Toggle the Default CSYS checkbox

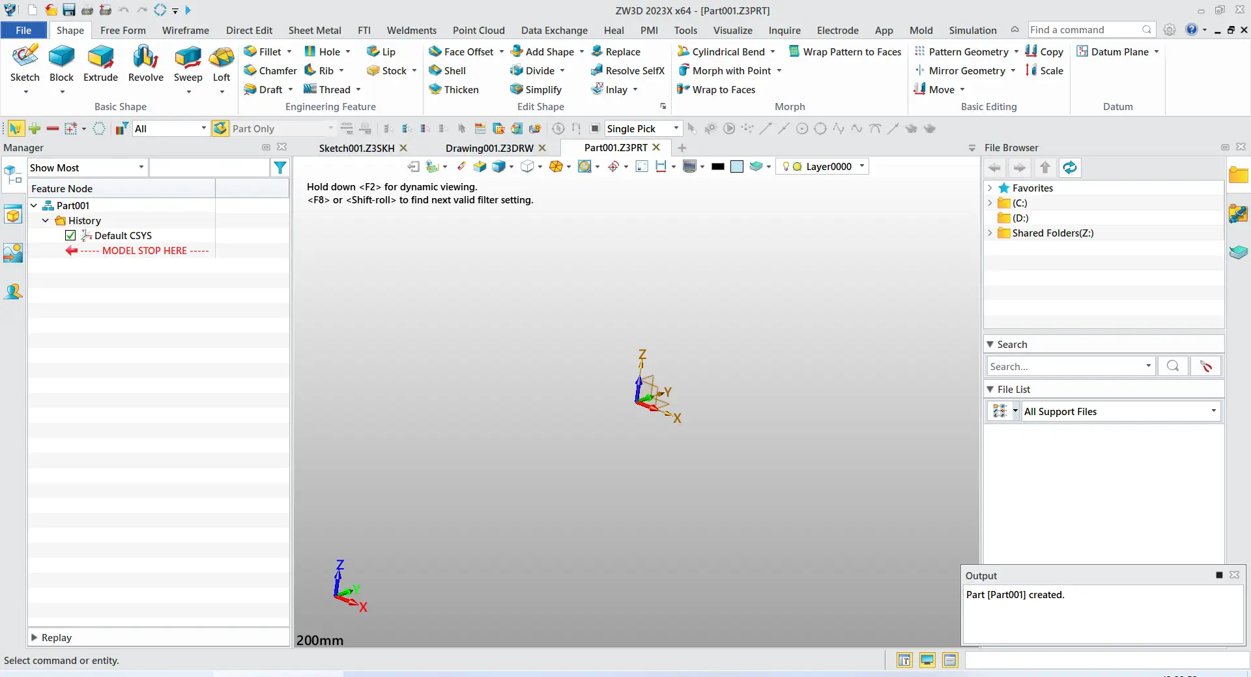(x=70, y=235)
